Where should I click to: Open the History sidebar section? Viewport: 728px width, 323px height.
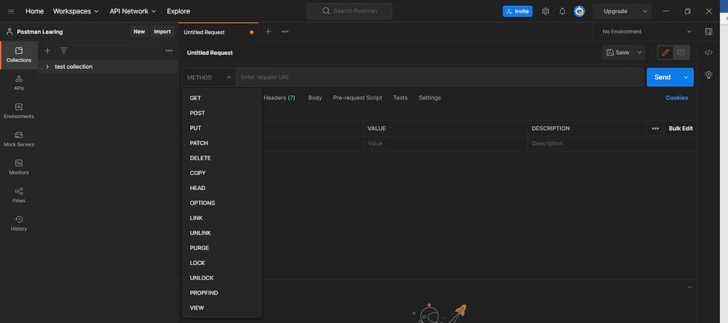point(19,224)
